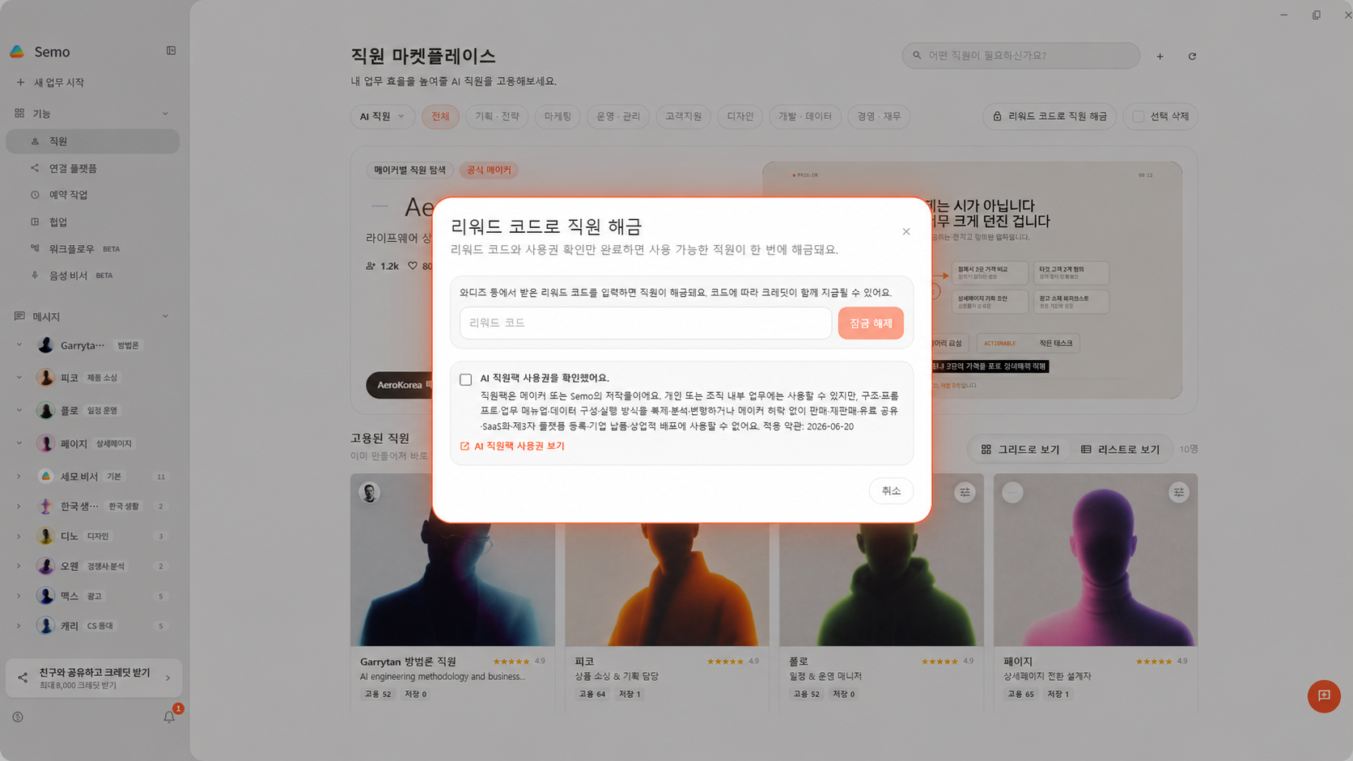Open the orange feedback chat button
The height and width of the screenshot is (761, 1353).
(1324, 695)
